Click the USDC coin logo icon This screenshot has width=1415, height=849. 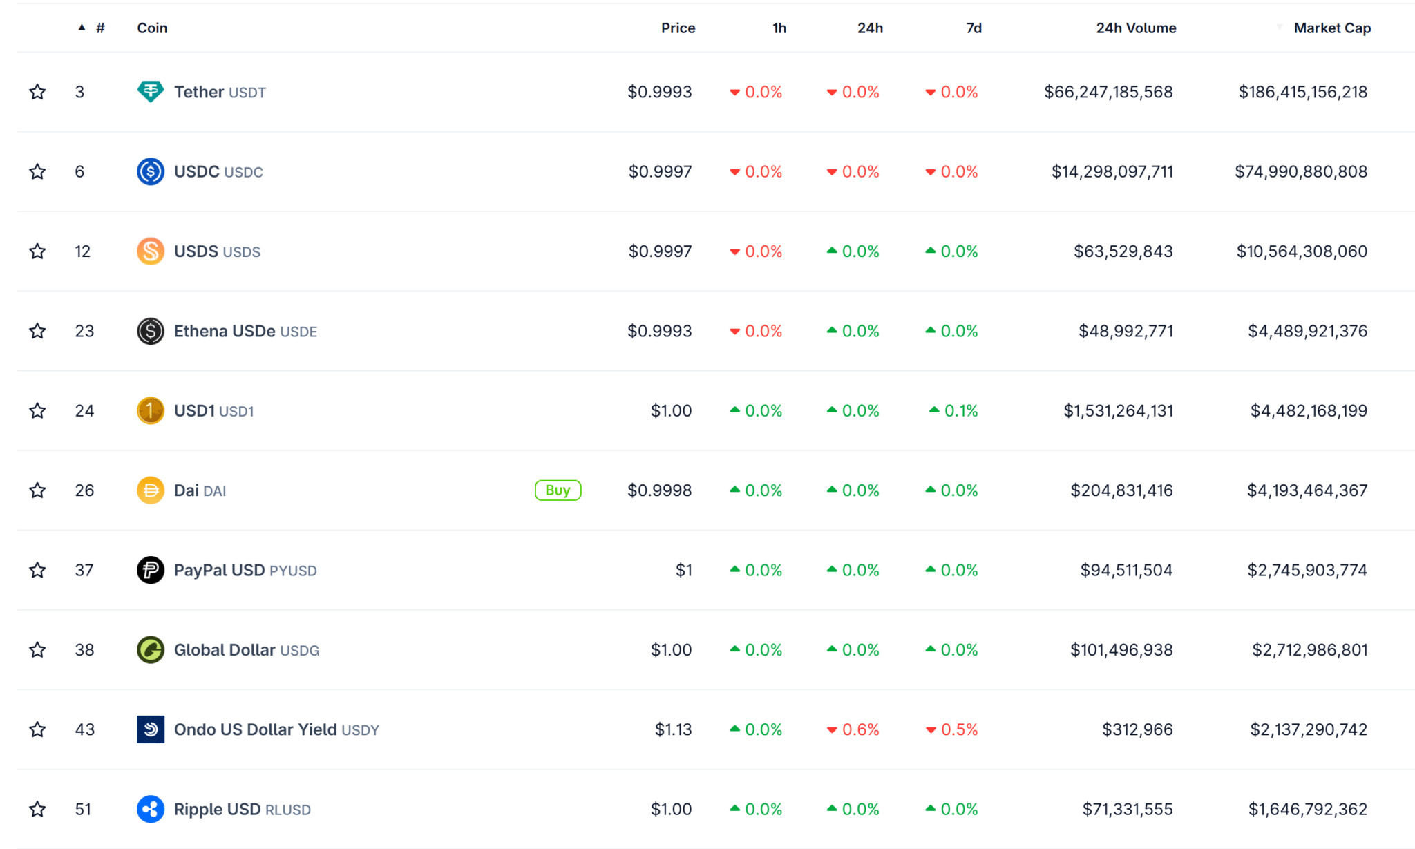151,171
